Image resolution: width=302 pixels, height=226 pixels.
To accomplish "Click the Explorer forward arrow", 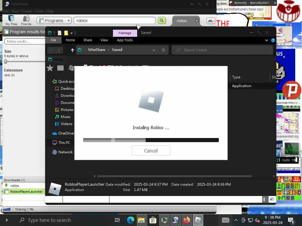I will [x=59, y=50].
